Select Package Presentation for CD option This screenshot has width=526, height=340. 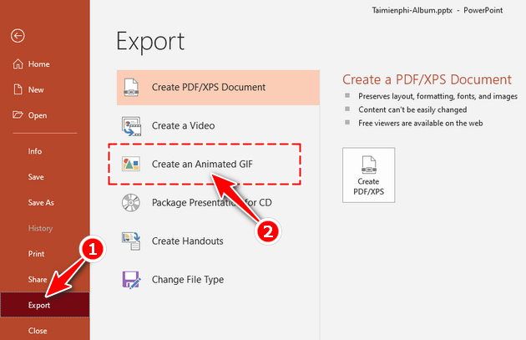(218, 202)
